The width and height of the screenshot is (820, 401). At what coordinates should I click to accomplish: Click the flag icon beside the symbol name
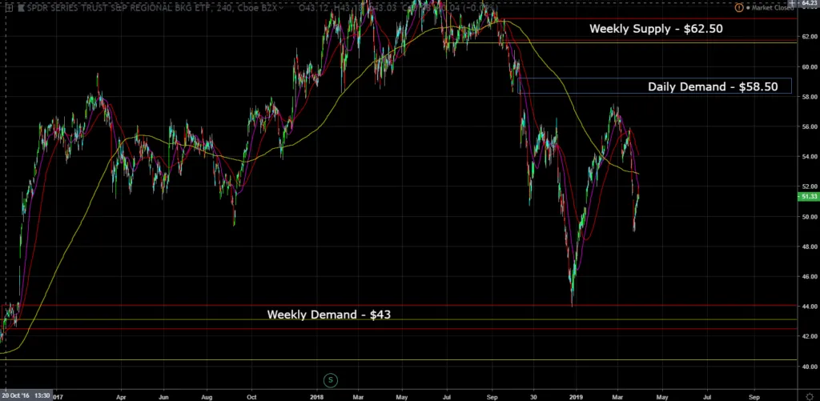coord(21,8)
